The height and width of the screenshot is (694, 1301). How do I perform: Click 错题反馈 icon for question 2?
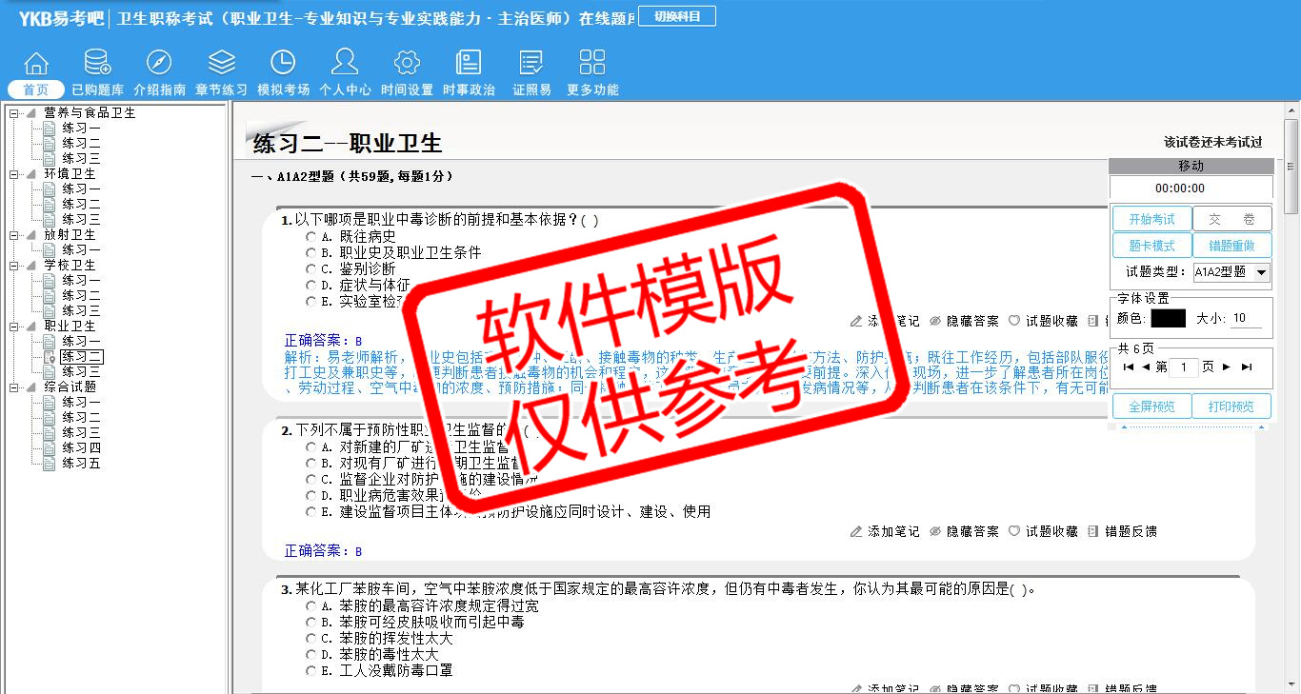[1092, 531]
